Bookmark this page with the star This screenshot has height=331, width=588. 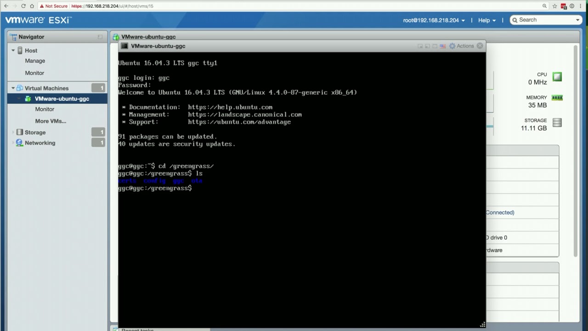554,6
